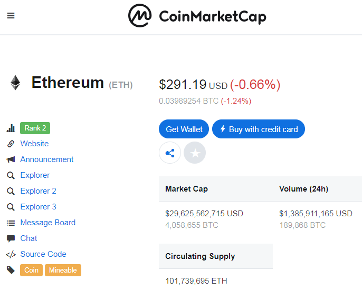Open the hamburger menu
Screen dimensions: 362x291
point(11,15)
